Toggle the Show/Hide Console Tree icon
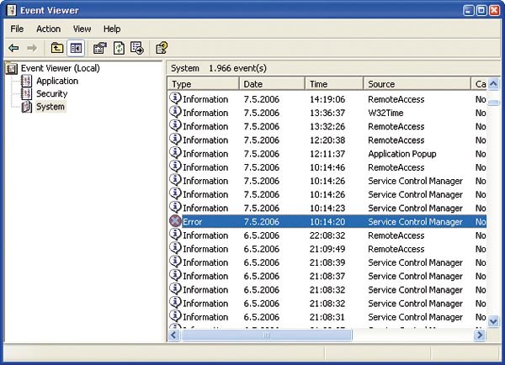The image size is (505, 365). click(x=74, y=49)
